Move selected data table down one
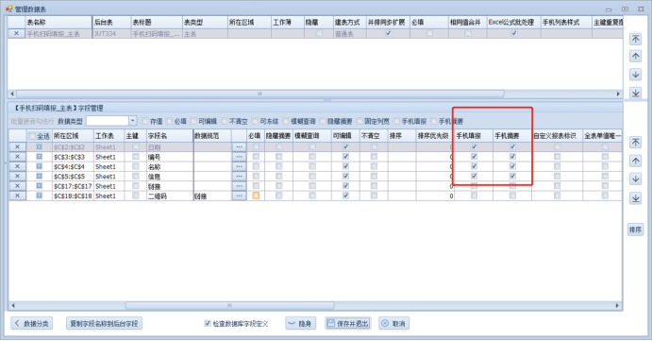The width and height of the screenshot is (652, 341). coord(635,75)
